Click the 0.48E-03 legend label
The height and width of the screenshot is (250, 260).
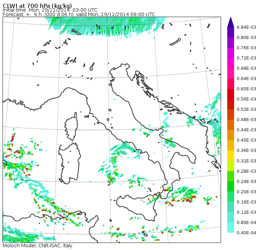point(246,120)
